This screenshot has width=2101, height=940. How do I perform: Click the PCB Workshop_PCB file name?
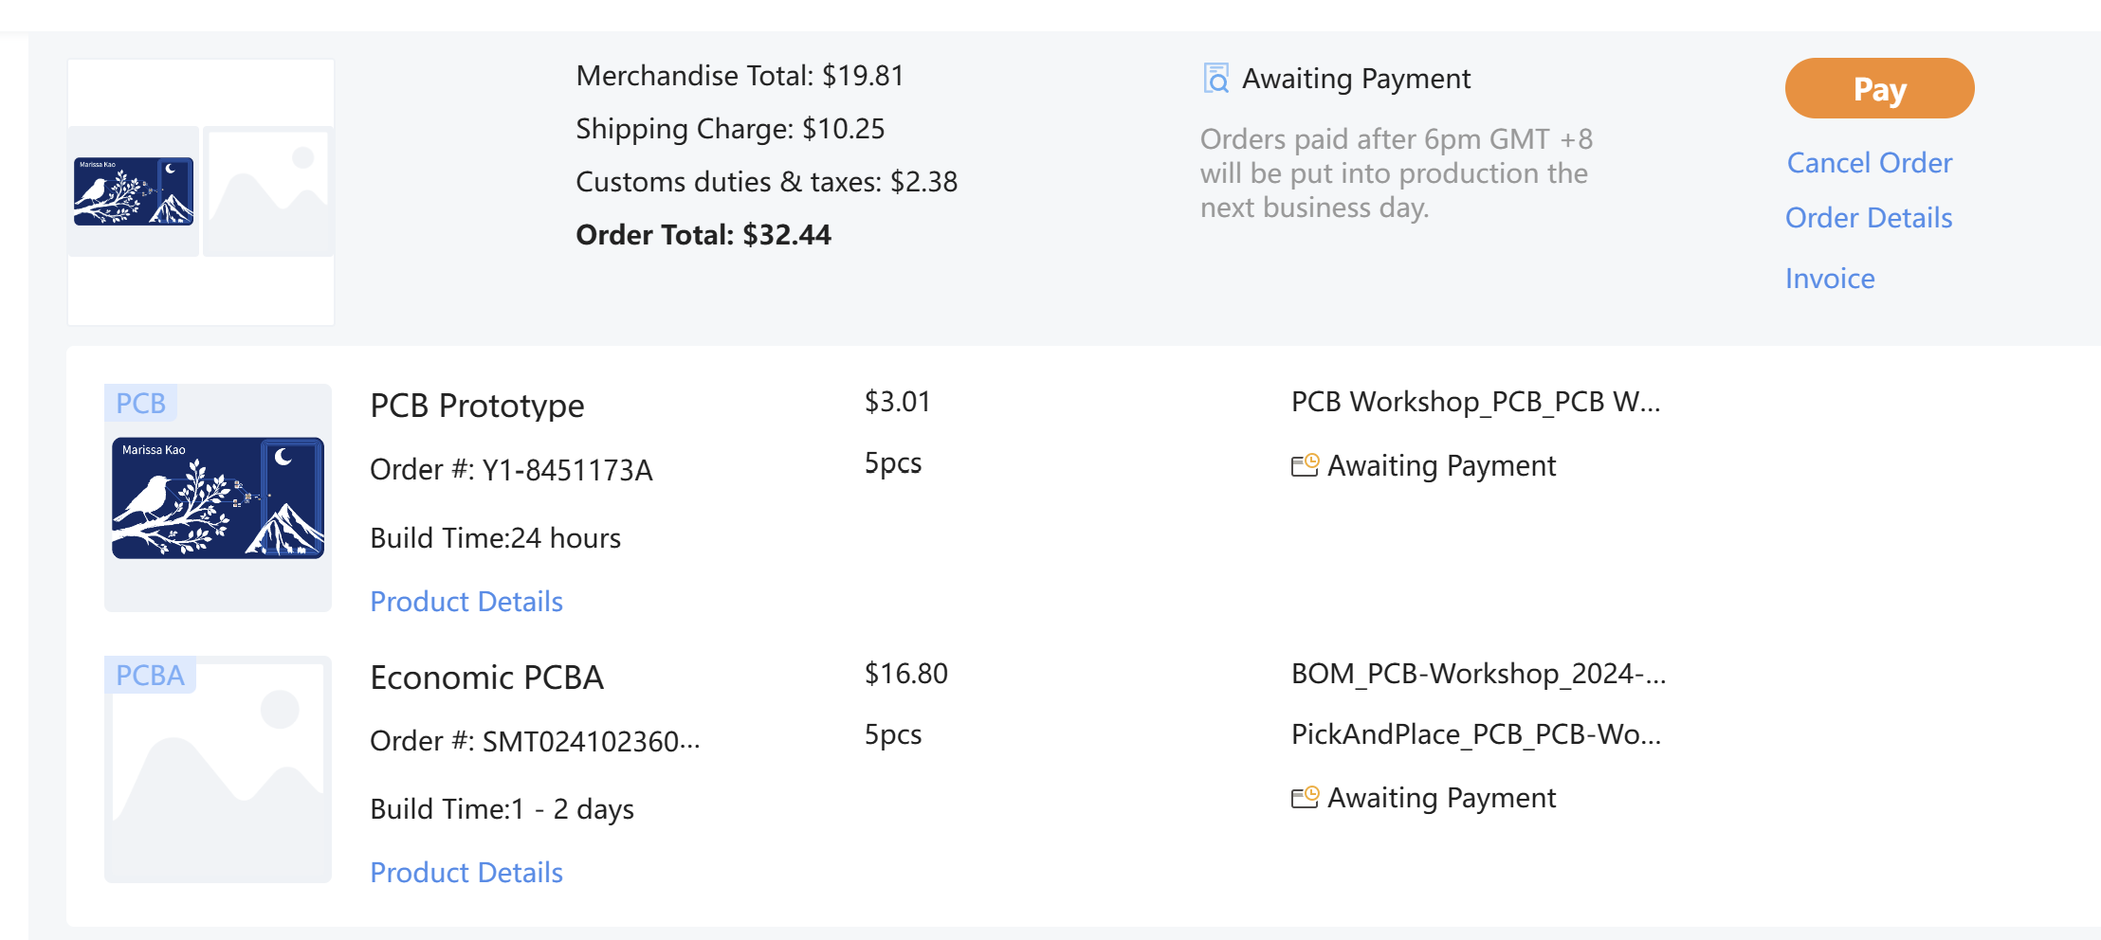pos(1475,402)
